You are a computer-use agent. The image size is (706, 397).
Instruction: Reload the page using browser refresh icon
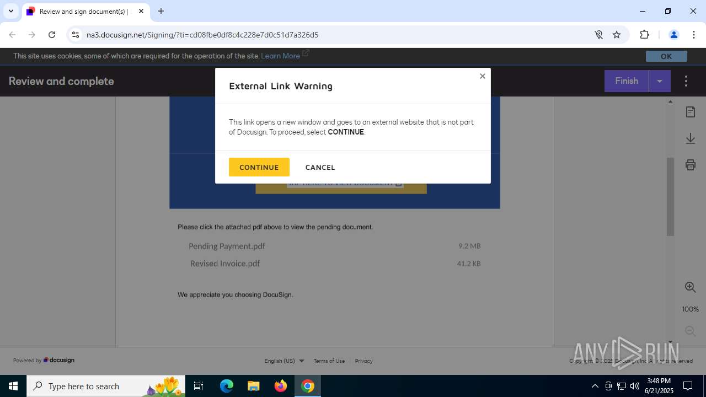pyautogui.click(x=52, y=35)
